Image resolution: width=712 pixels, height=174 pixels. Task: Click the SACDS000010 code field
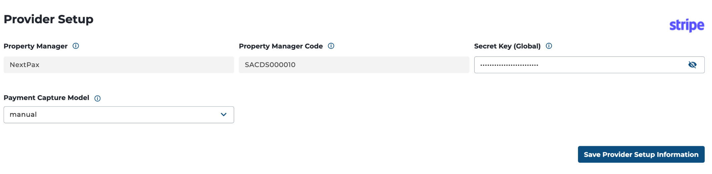click(x=354, y=65)
